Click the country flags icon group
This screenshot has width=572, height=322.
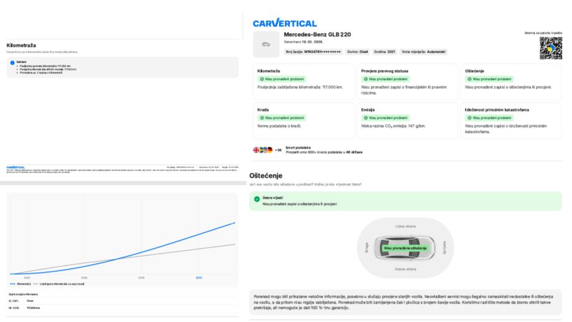pos(263,150)
